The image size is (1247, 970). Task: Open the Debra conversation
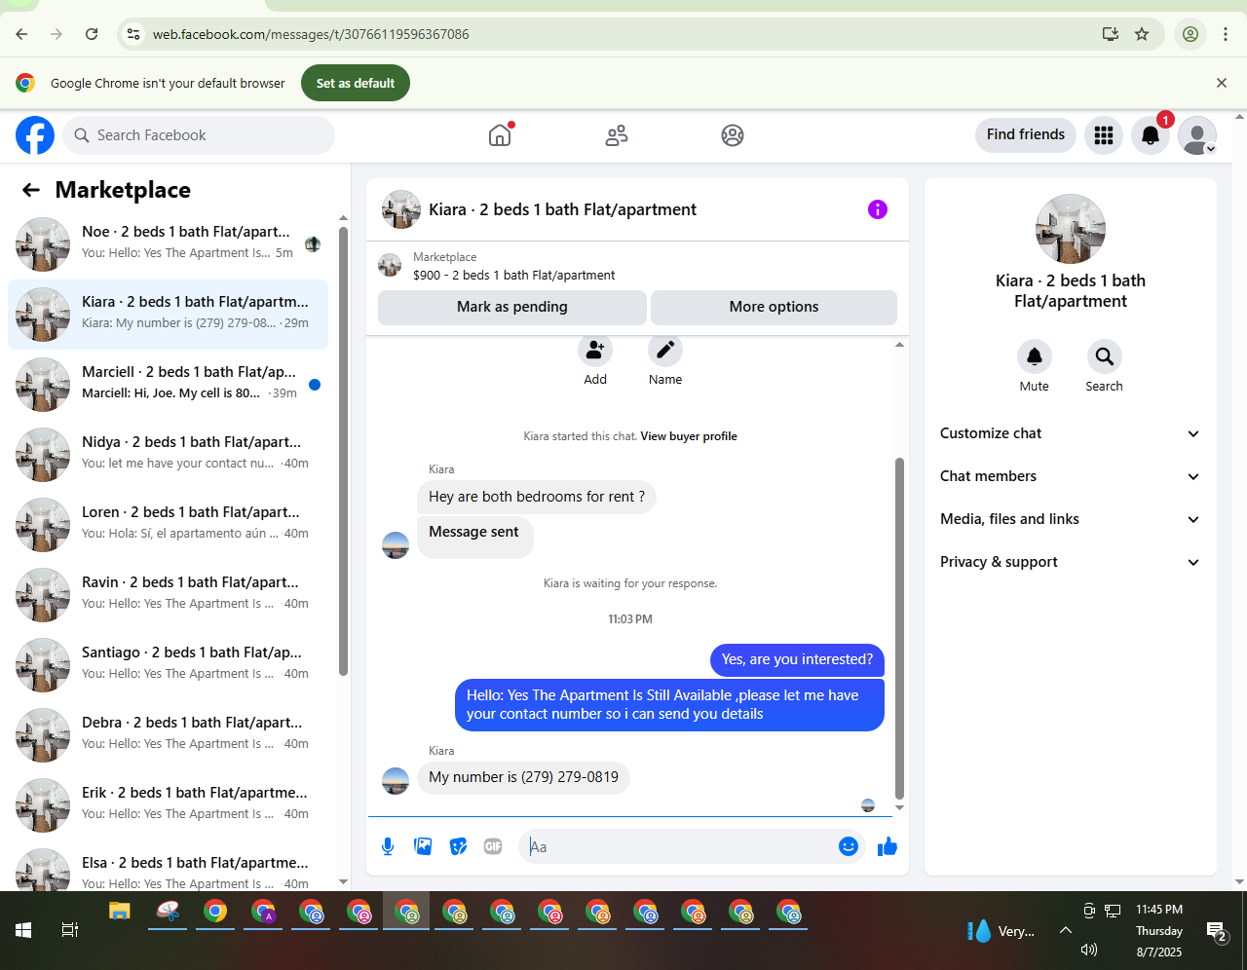click(x=168, y=735)
